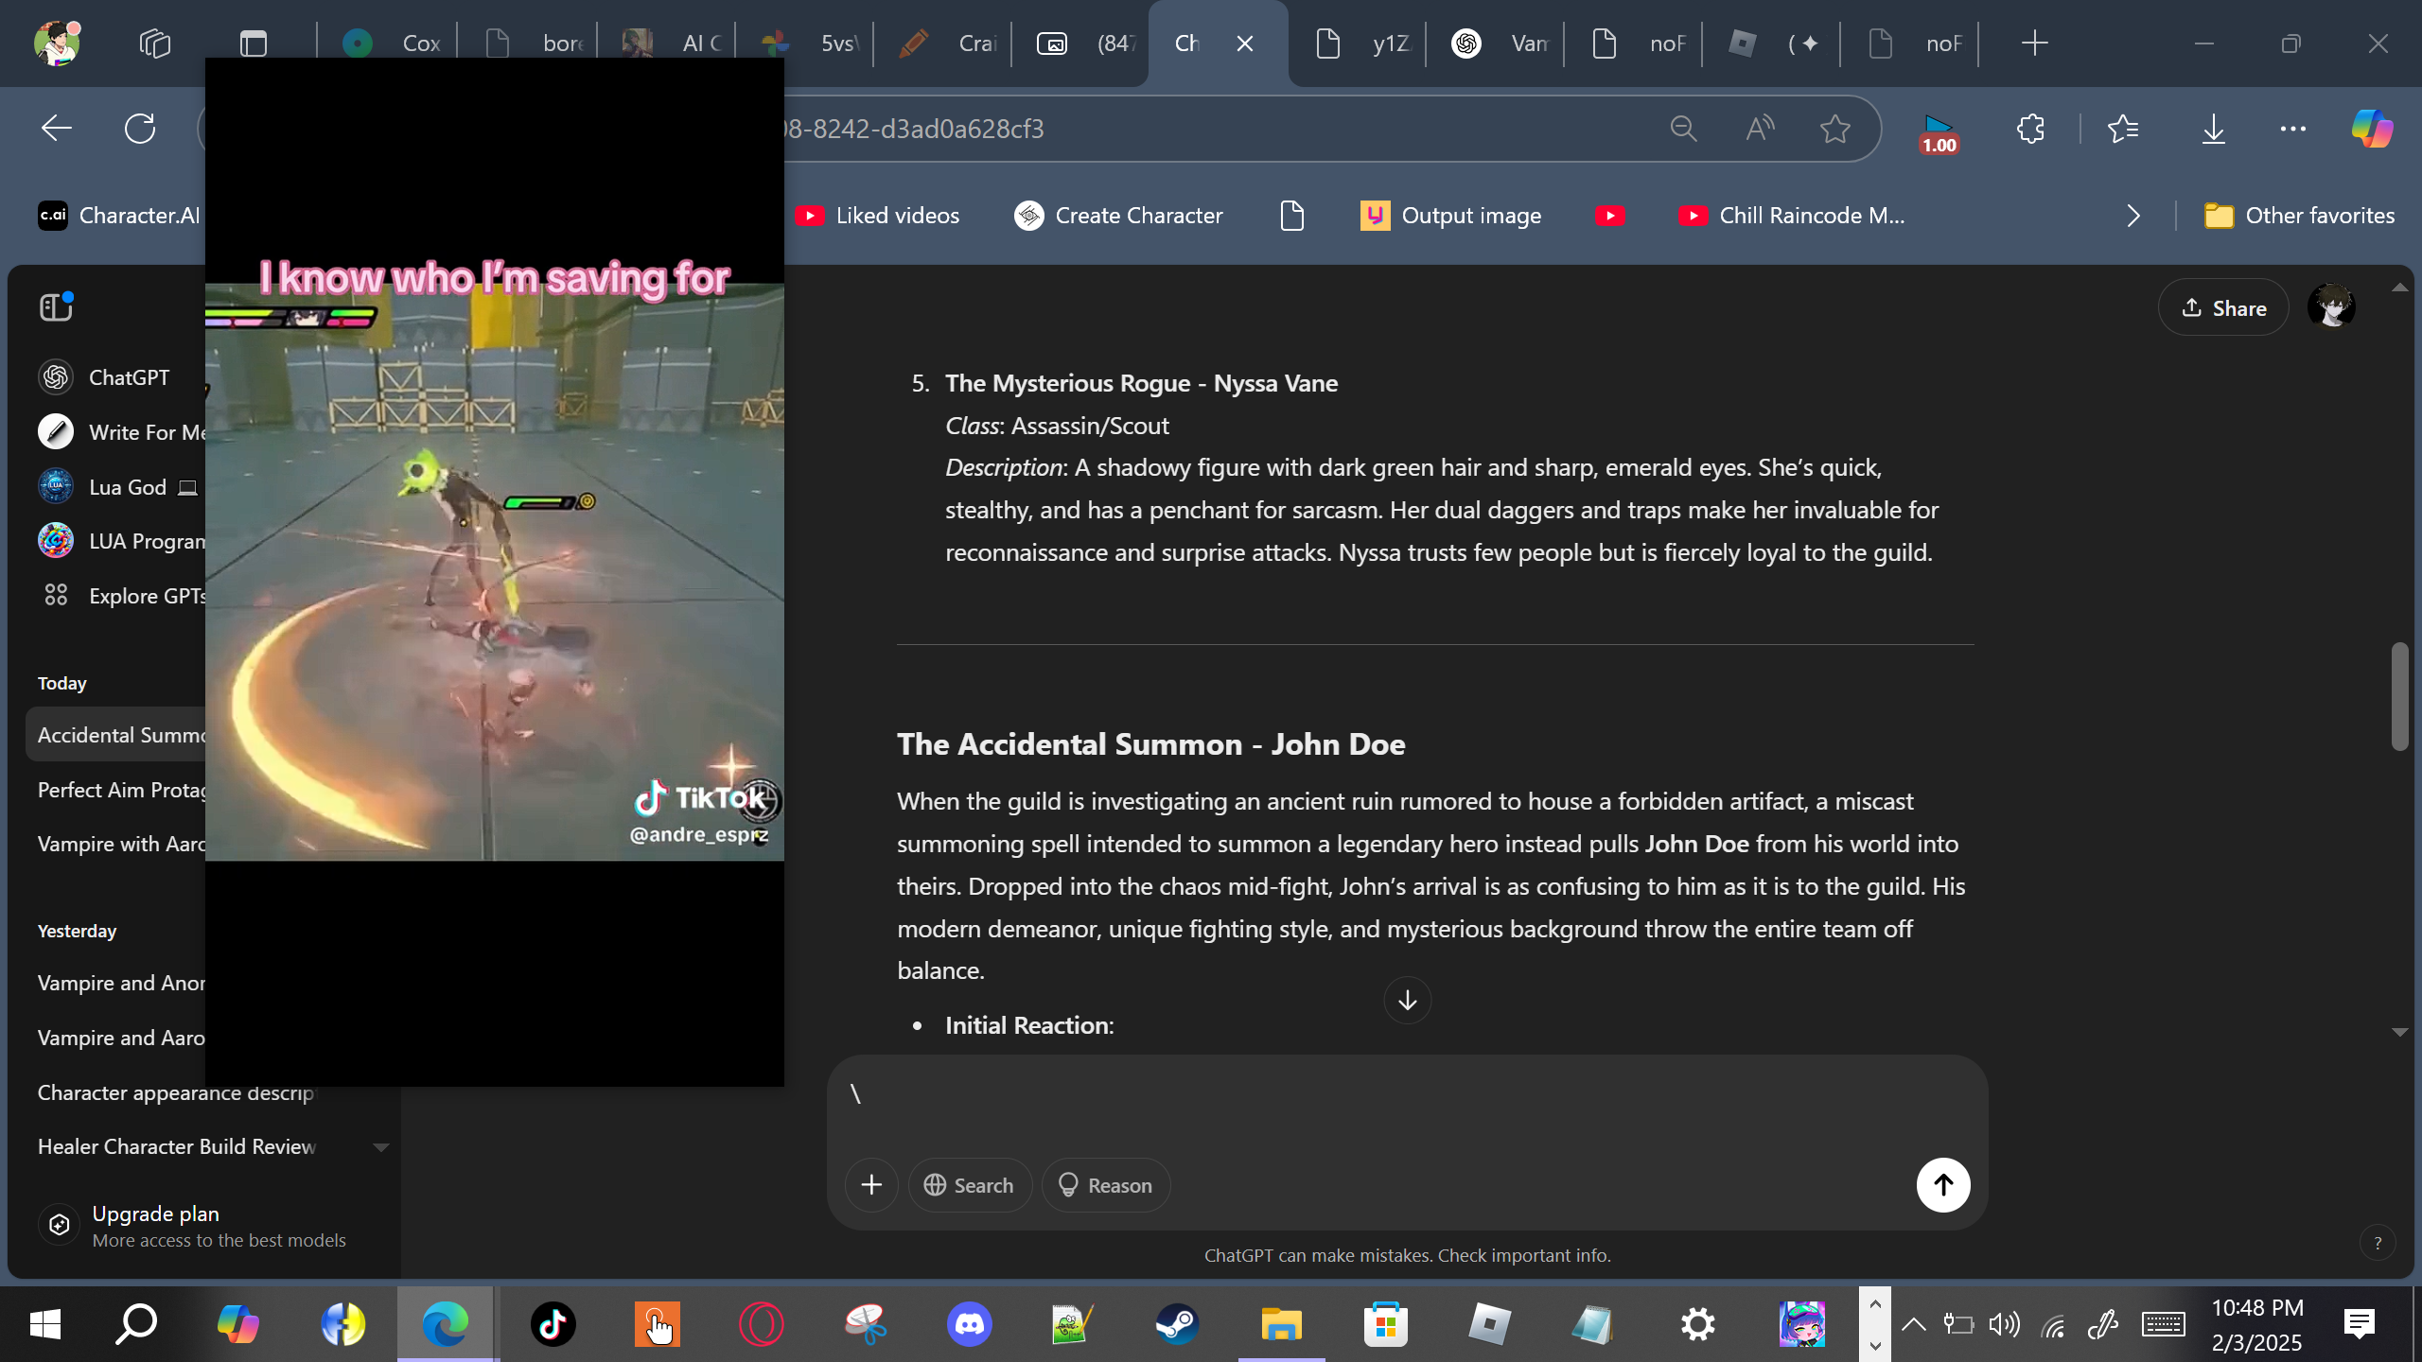Switch to the Vam ChatGPT browser tab
Screen dimensions: 2422x1362
(1497, 44)
